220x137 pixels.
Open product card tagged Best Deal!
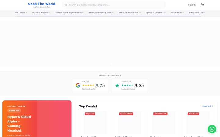pos(198,124)
